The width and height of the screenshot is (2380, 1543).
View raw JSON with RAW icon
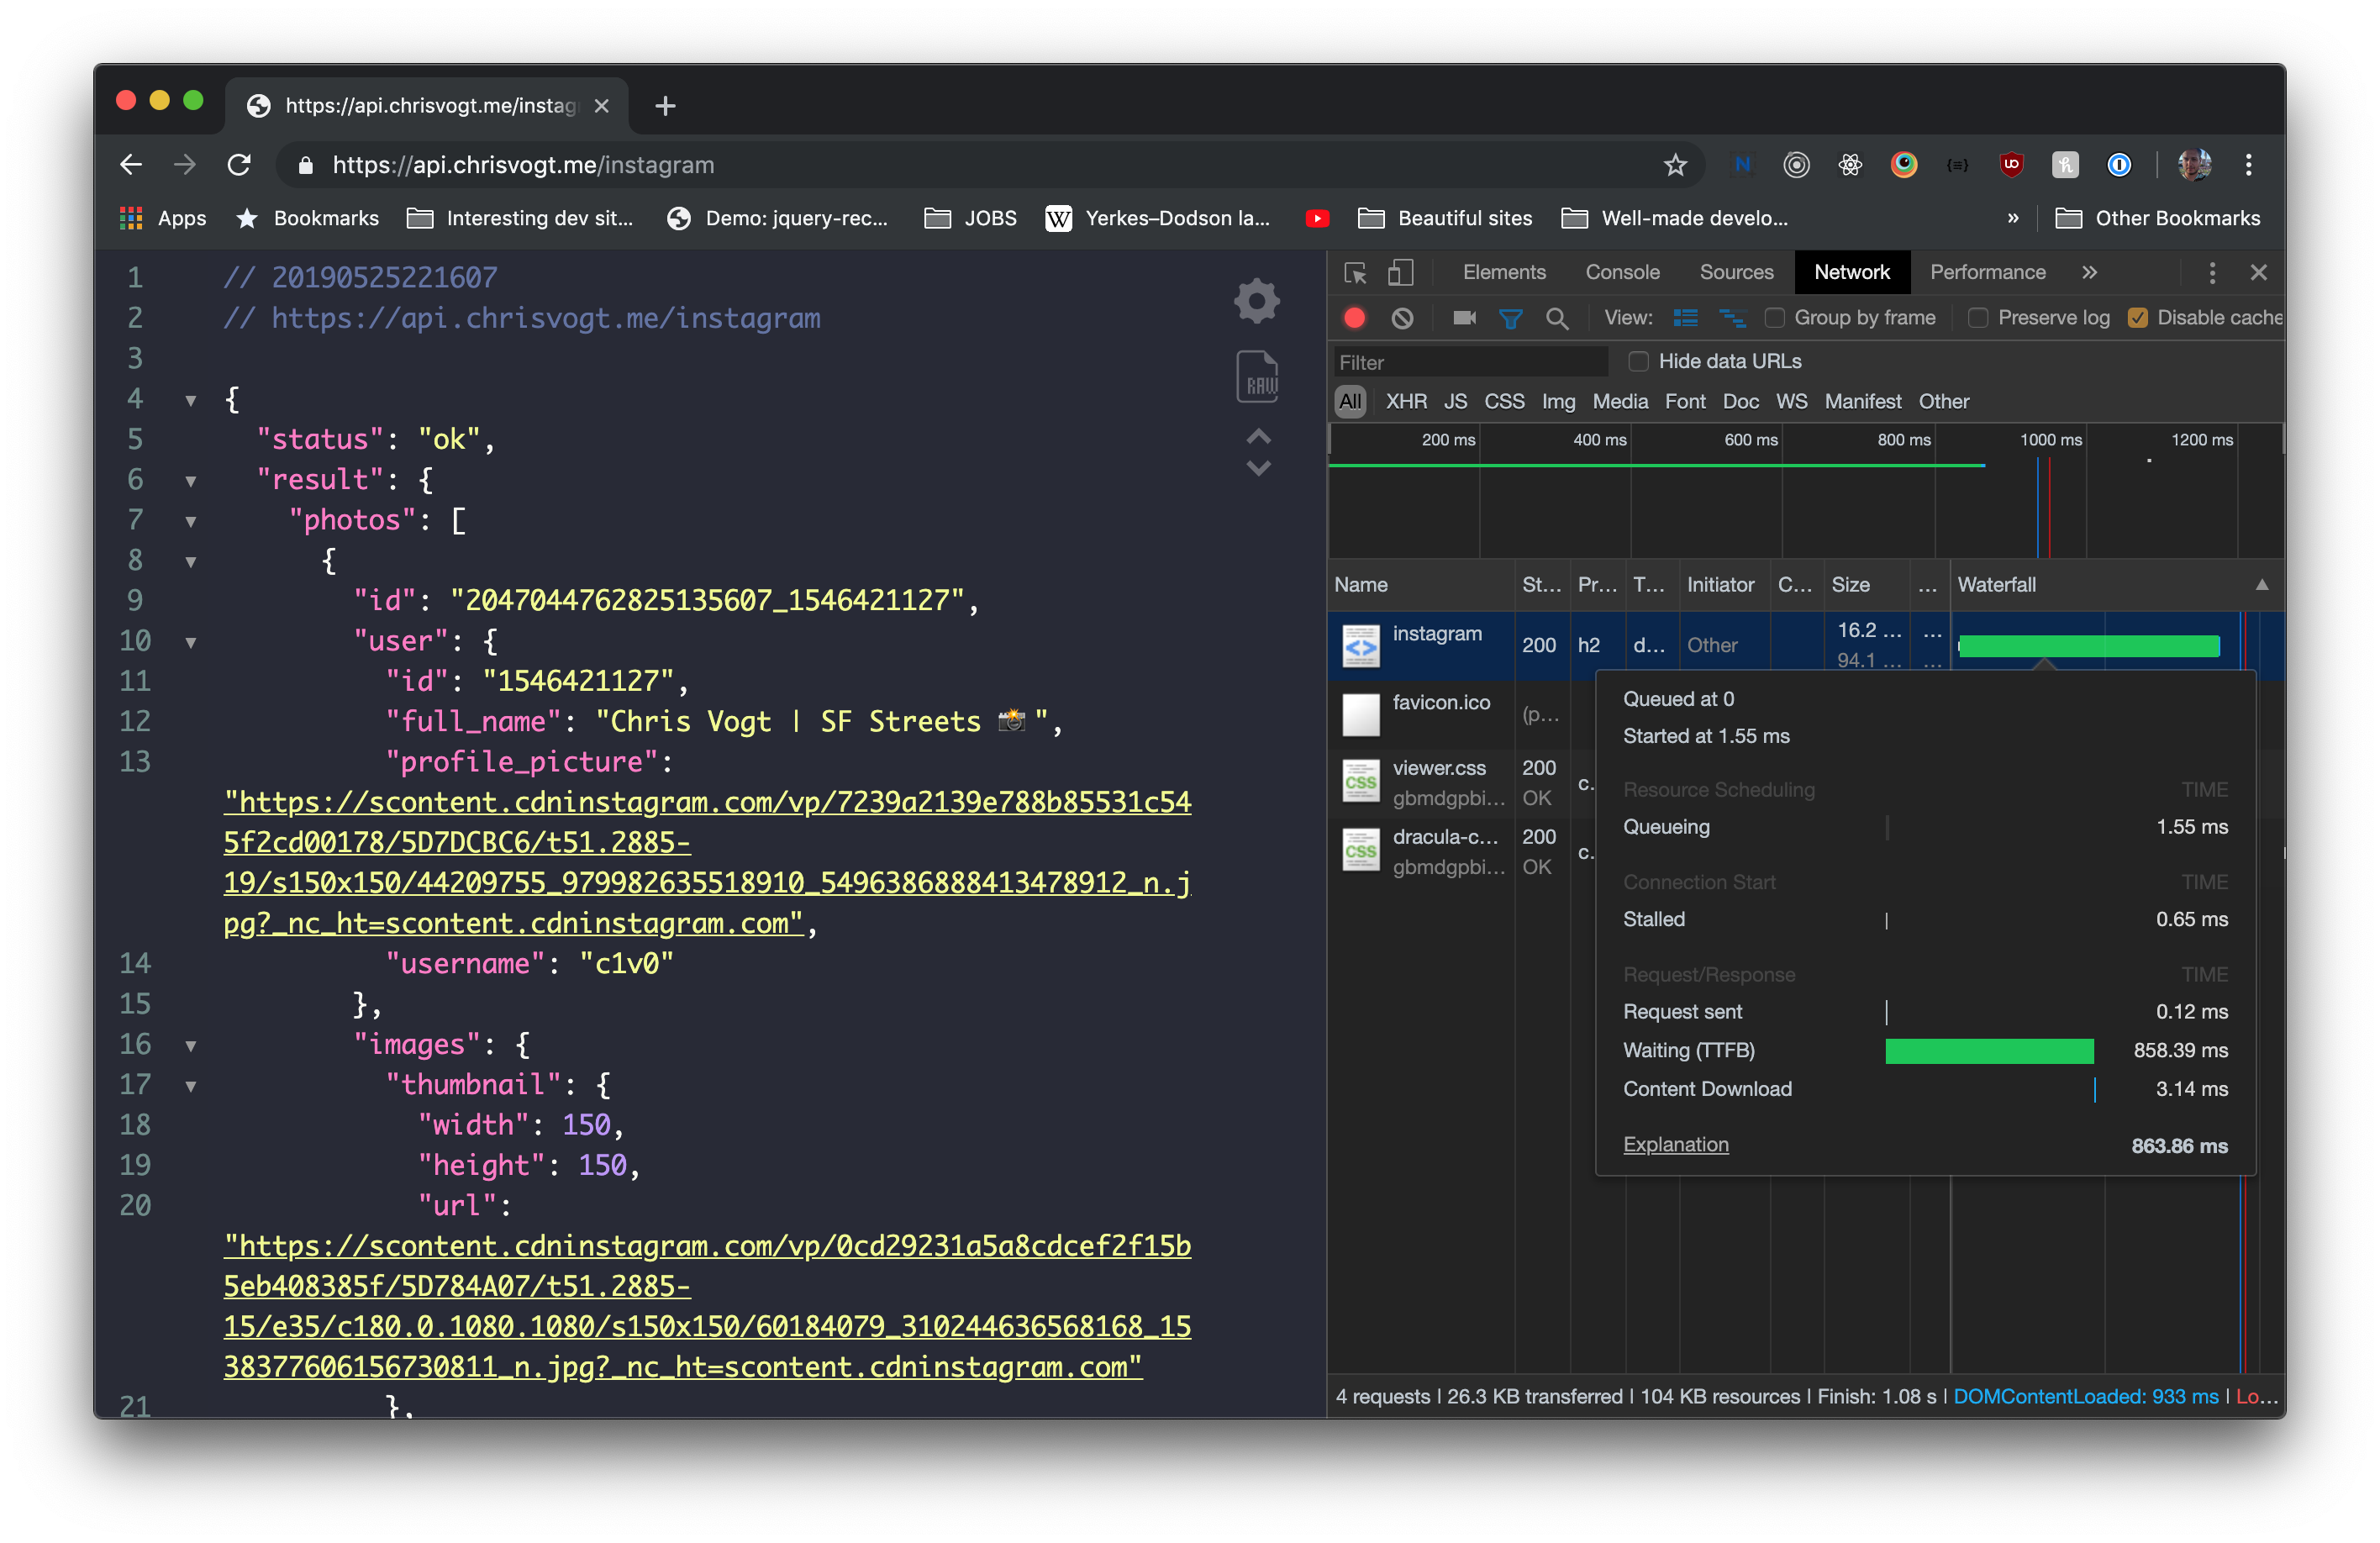pyautogui.click(x=1257, y=377)
